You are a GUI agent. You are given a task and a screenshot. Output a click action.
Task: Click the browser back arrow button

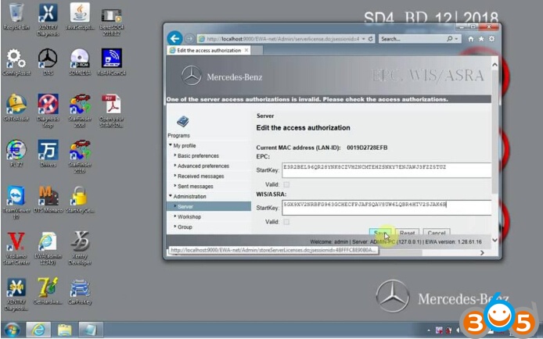(175, 38)
